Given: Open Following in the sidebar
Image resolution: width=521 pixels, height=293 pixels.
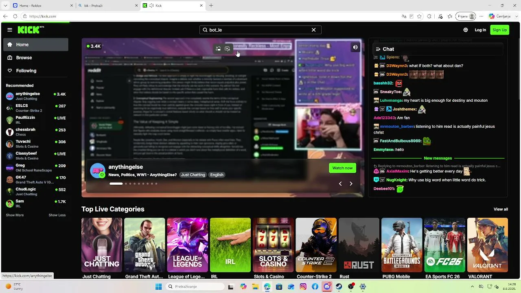Looking at the screenshot, I should [36, 71].
